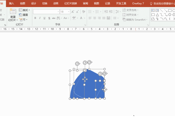Select the straight line shape
This screenshot has width=175, height=127.
(x=161, y=10)
